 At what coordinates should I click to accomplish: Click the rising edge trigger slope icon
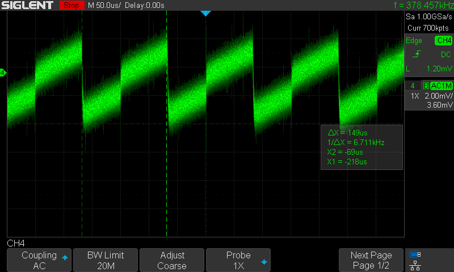[417, 54]
